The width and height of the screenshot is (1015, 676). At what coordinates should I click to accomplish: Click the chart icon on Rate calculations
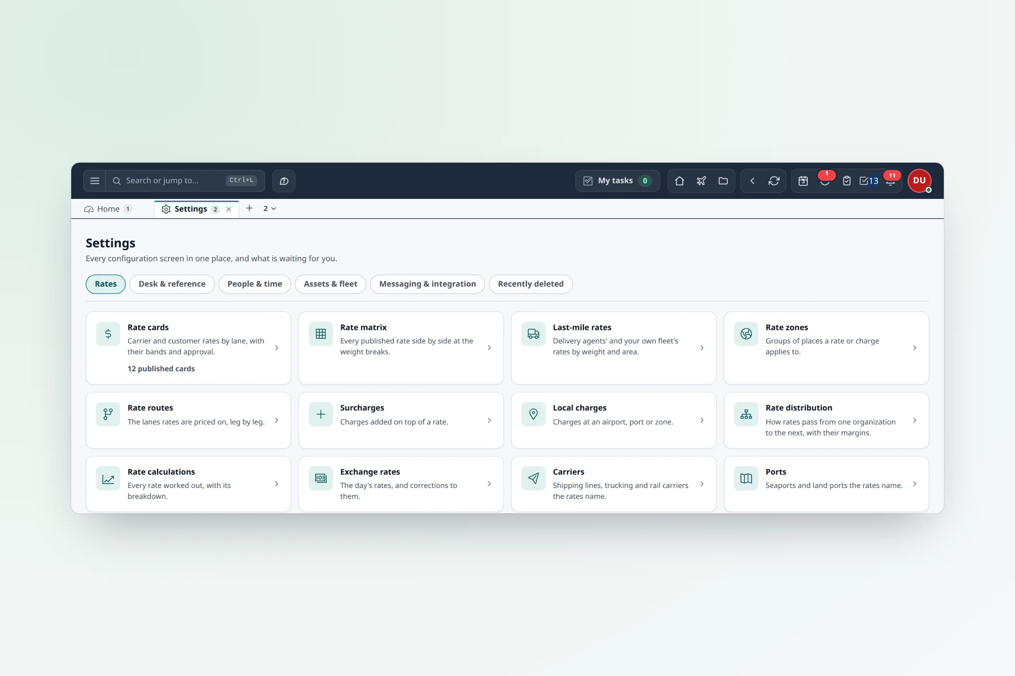tap(108, 478)
